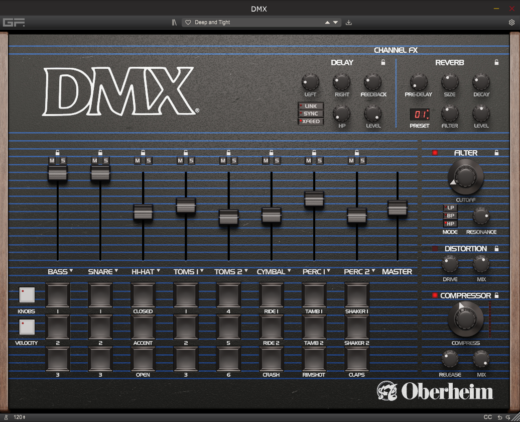Click the filter CUTOFF knob
Screen dimensions: 520x422
(x=466, y=176)
